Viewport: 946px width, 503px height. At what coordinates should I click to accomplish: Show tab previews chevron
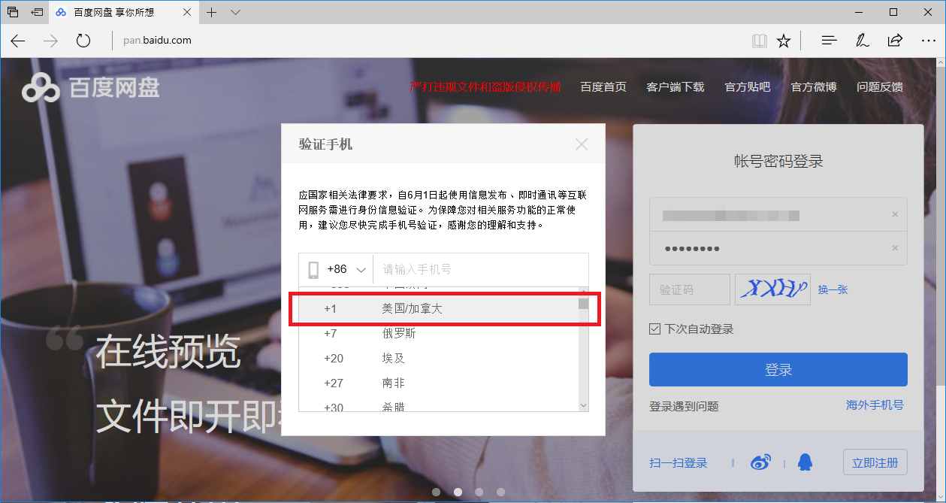pos(235,12)
